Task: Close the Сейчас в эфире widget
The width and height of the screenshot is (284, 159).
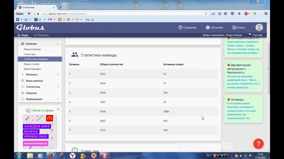Action: click(x=58, y=109)
